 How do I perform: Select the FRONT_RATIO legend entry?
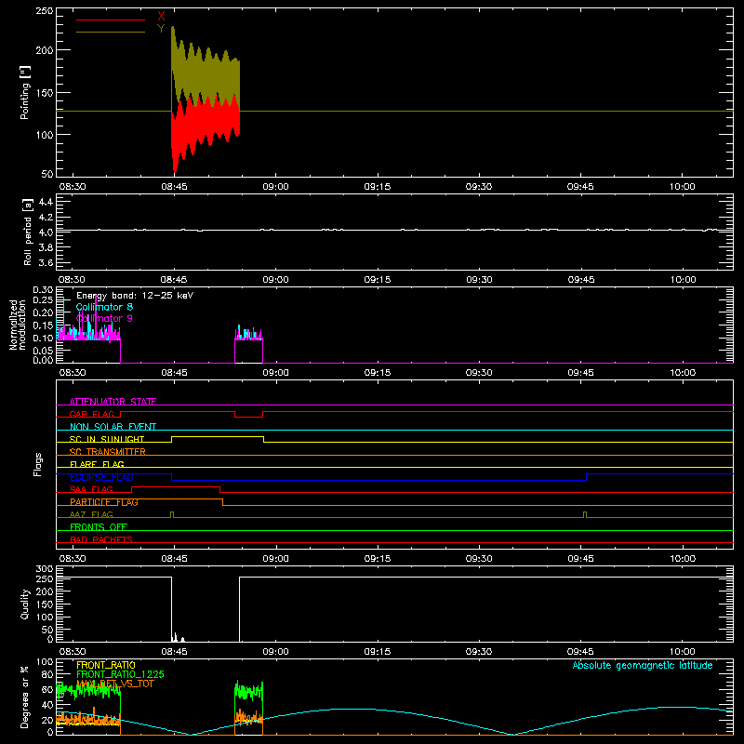[x=106, y=665]
